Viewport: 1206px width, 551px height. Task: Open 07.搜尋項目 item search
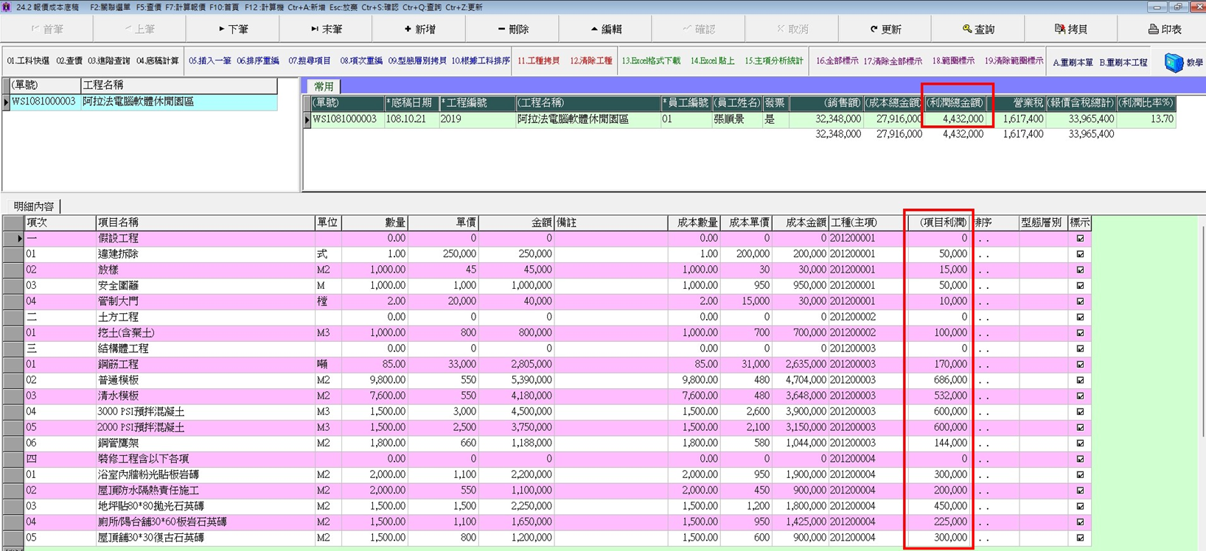pyautogui.click(x=309, y=61)
